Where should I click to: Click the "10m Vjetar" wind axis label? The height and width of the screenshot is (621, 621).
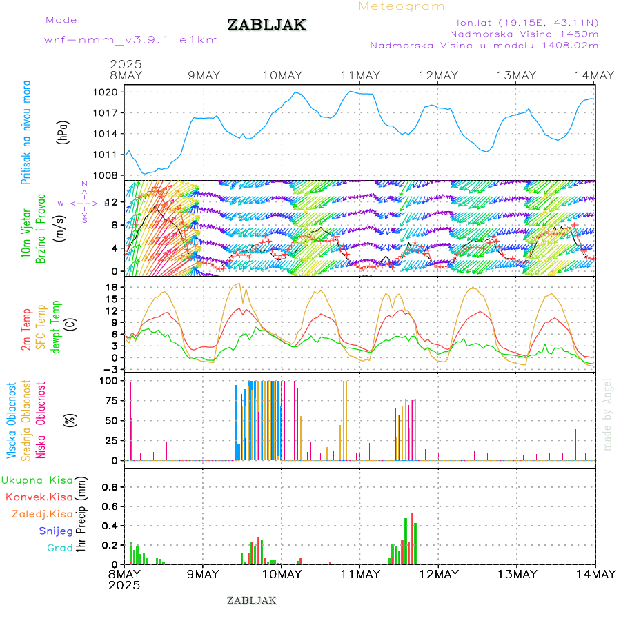(x=26, y=233)
